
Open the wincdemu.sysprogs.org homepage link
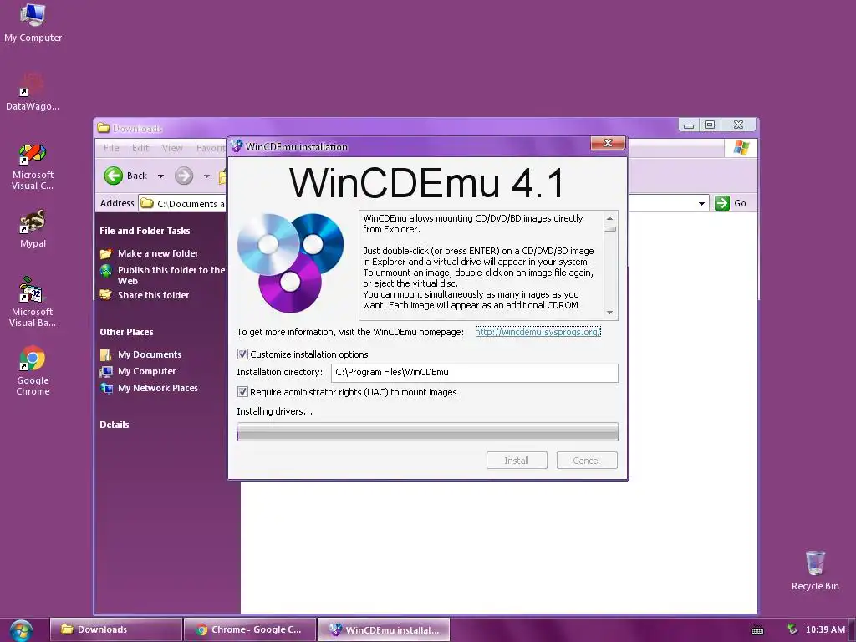(x=538, y=332)
